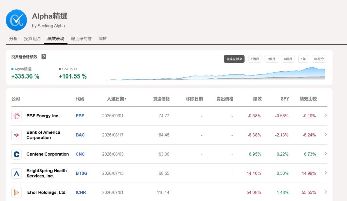Expand the BrightSpring Health row arrow

[x=326, y=173]
